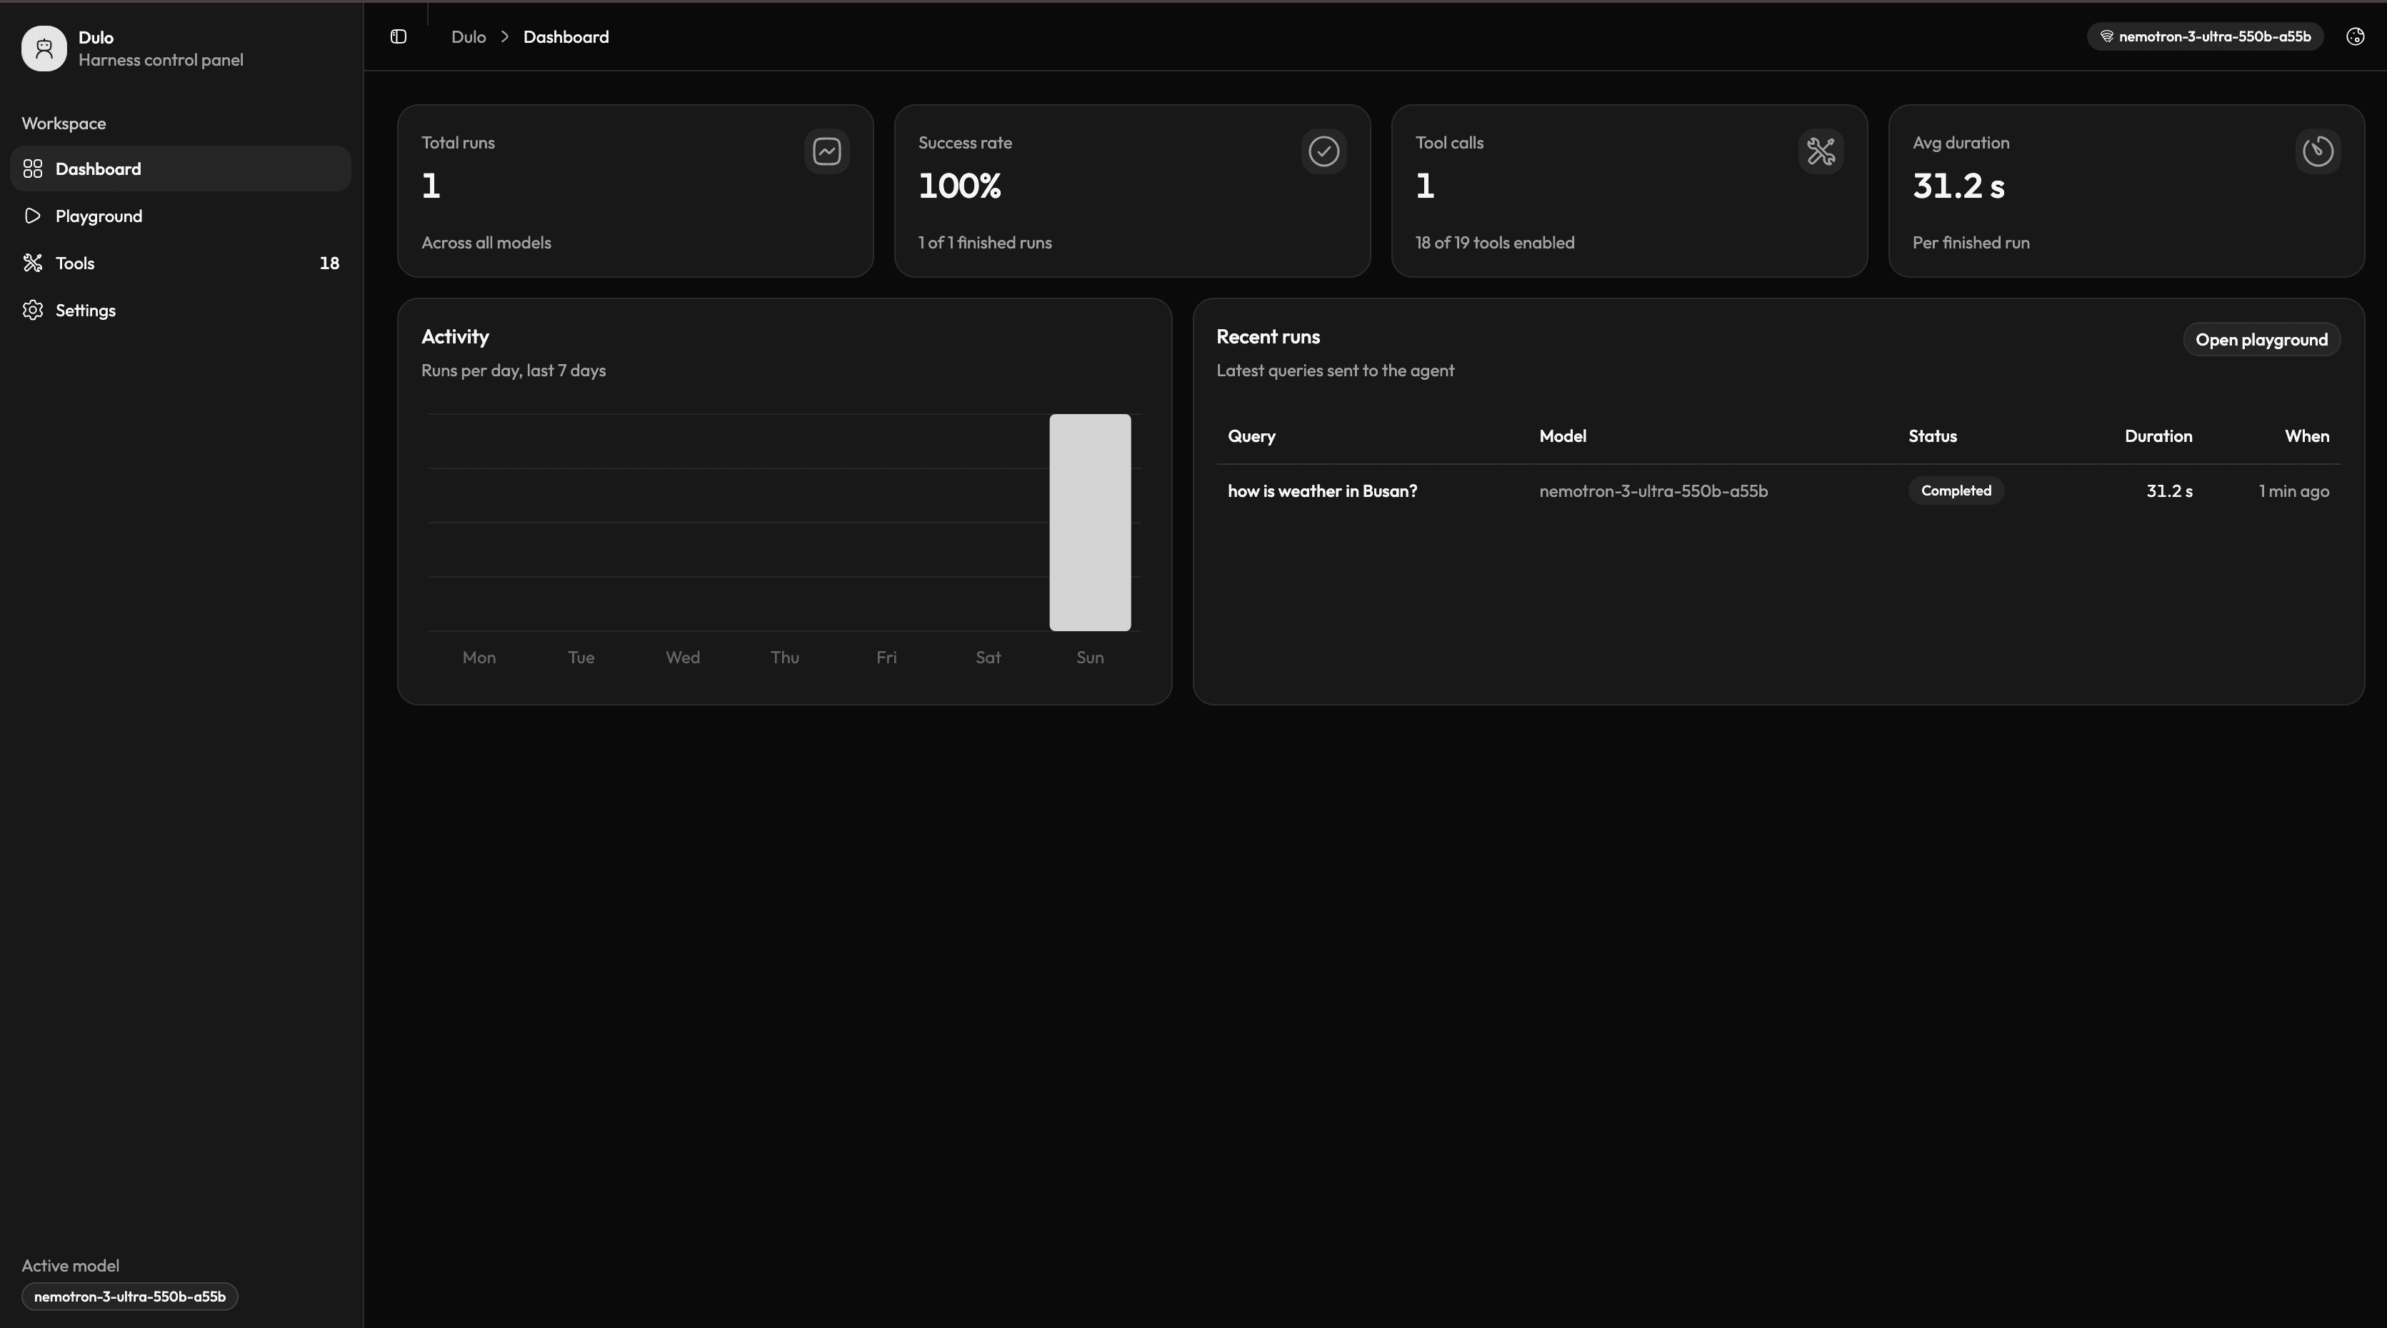Click the Status column header

click(x=1932, y=436)
